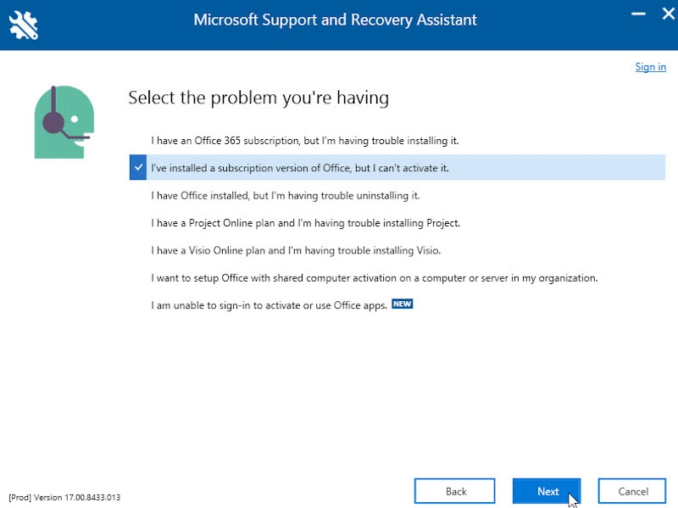Select the shared computer activation setup option
678x508 pixels.
[x=374, y=278]
